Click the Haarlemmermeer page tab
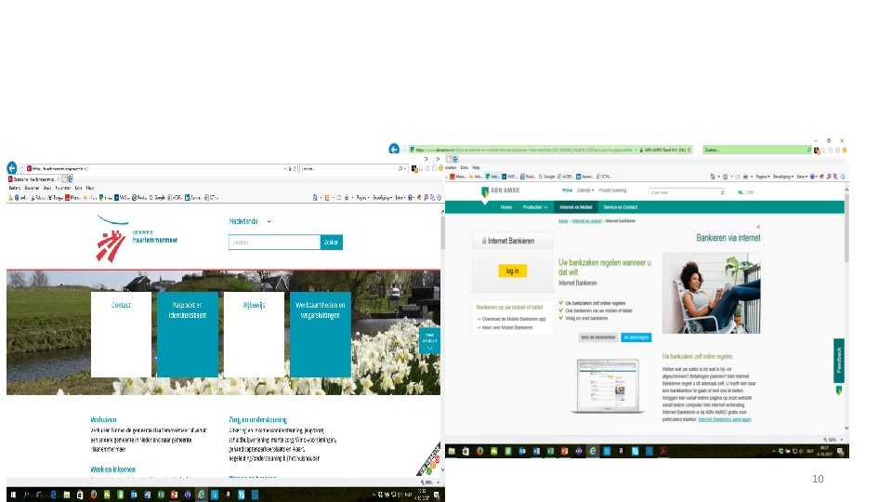892x502 pixels. pyautogui.click(x=33, y=179)
